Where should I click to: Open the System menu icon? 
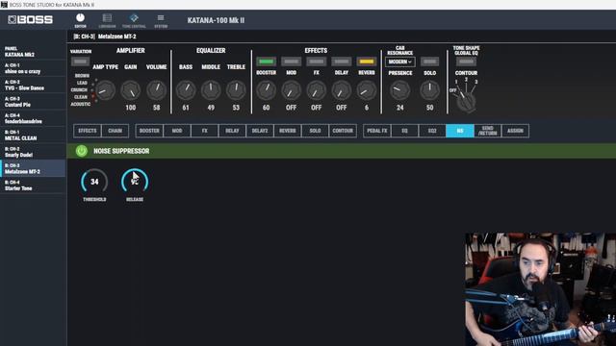tap(161, 20)
